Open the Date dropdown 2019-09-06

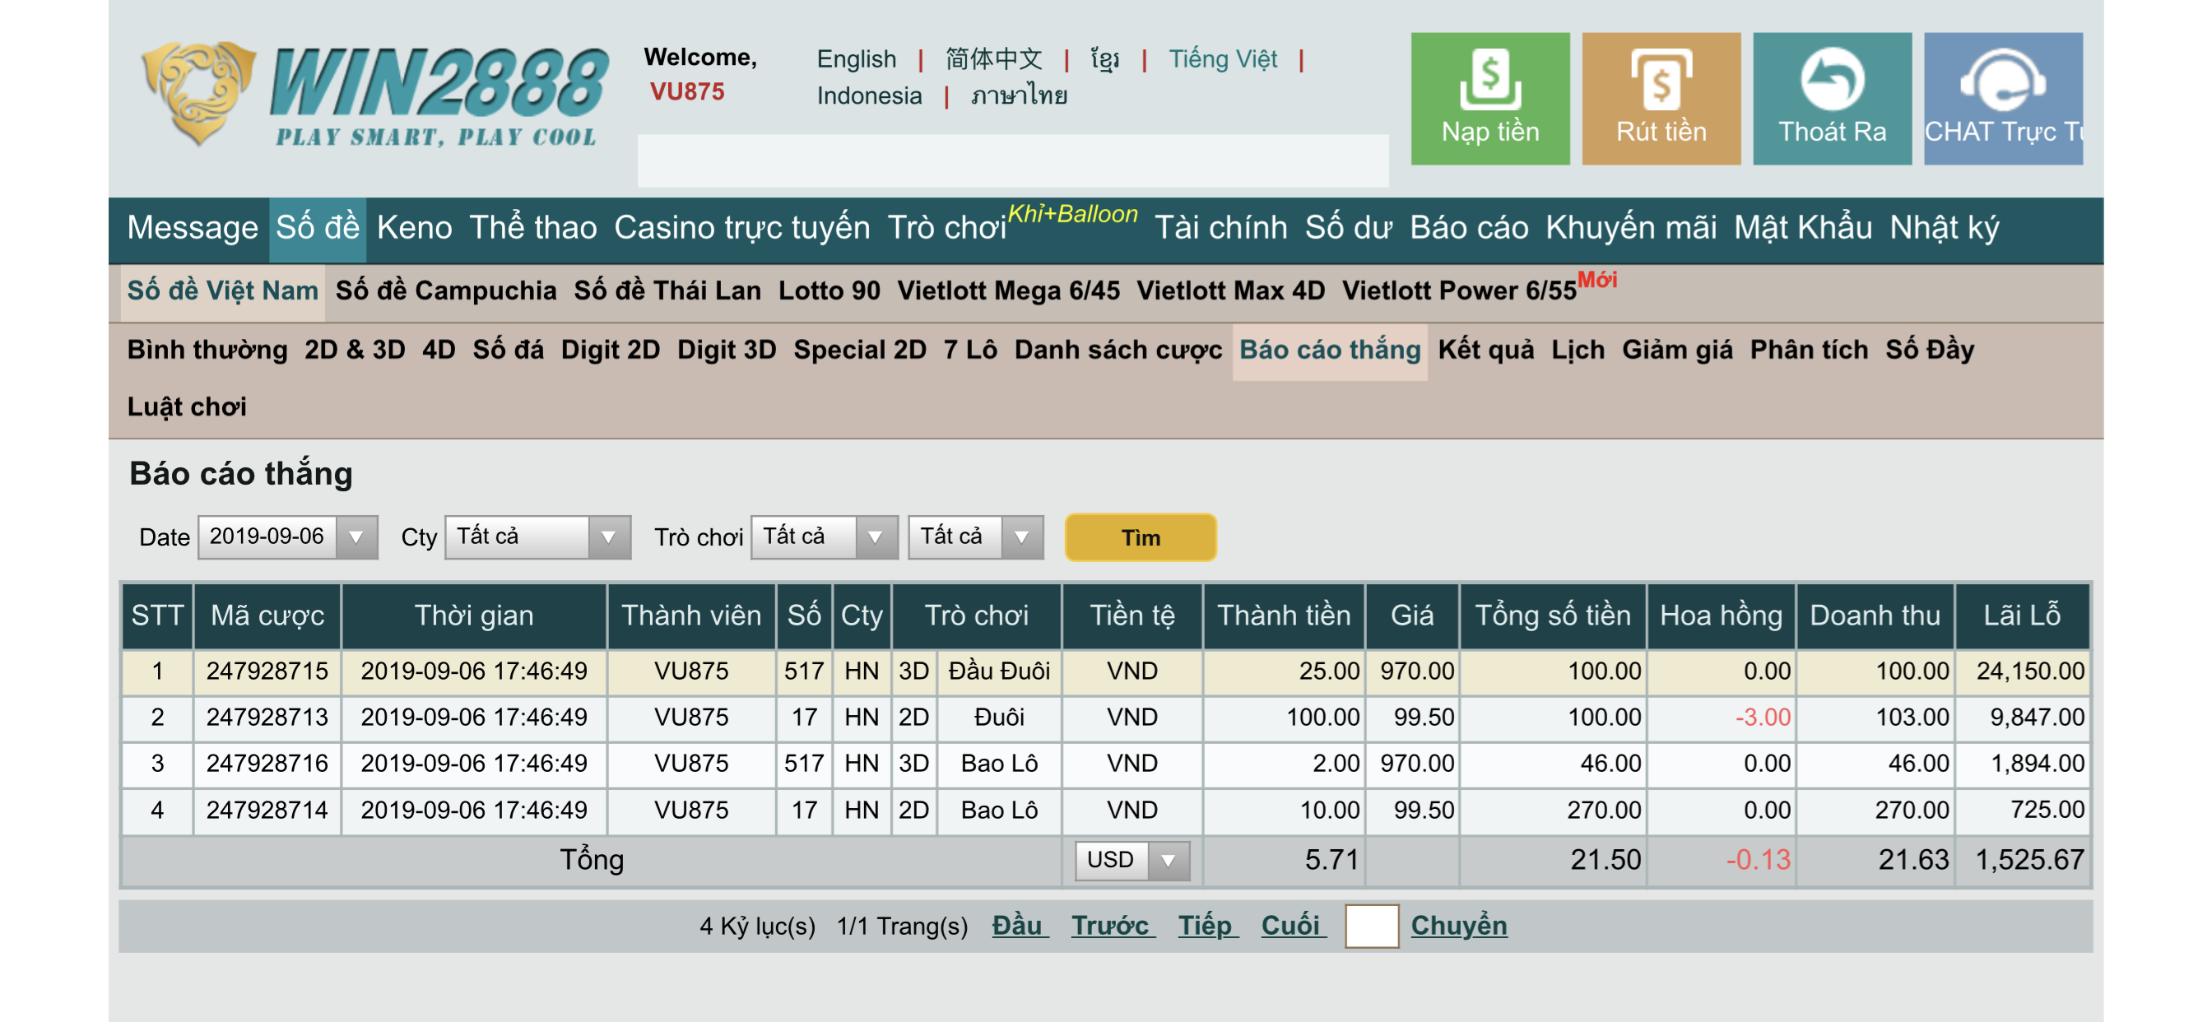click(x=288, y=537)
